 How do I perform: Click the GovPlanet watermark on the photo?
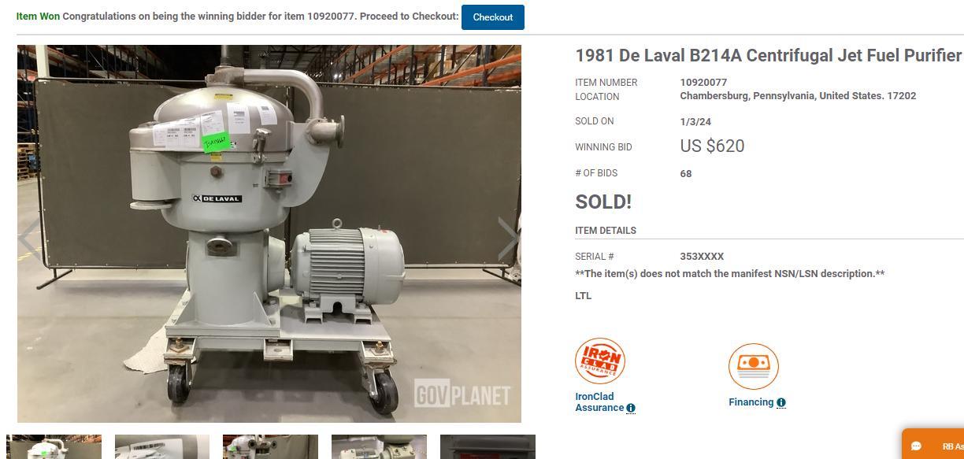coord(462,394)
